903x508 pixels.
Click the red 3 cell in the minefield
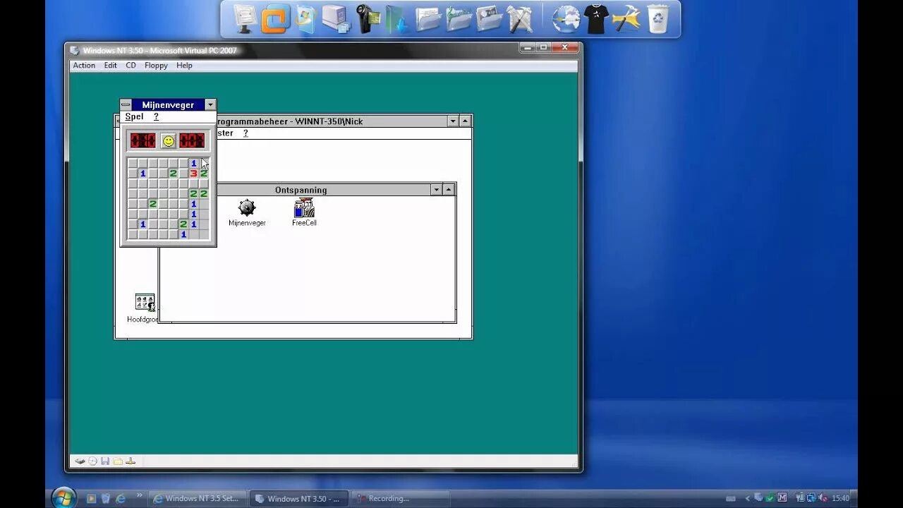pos(193,174)
